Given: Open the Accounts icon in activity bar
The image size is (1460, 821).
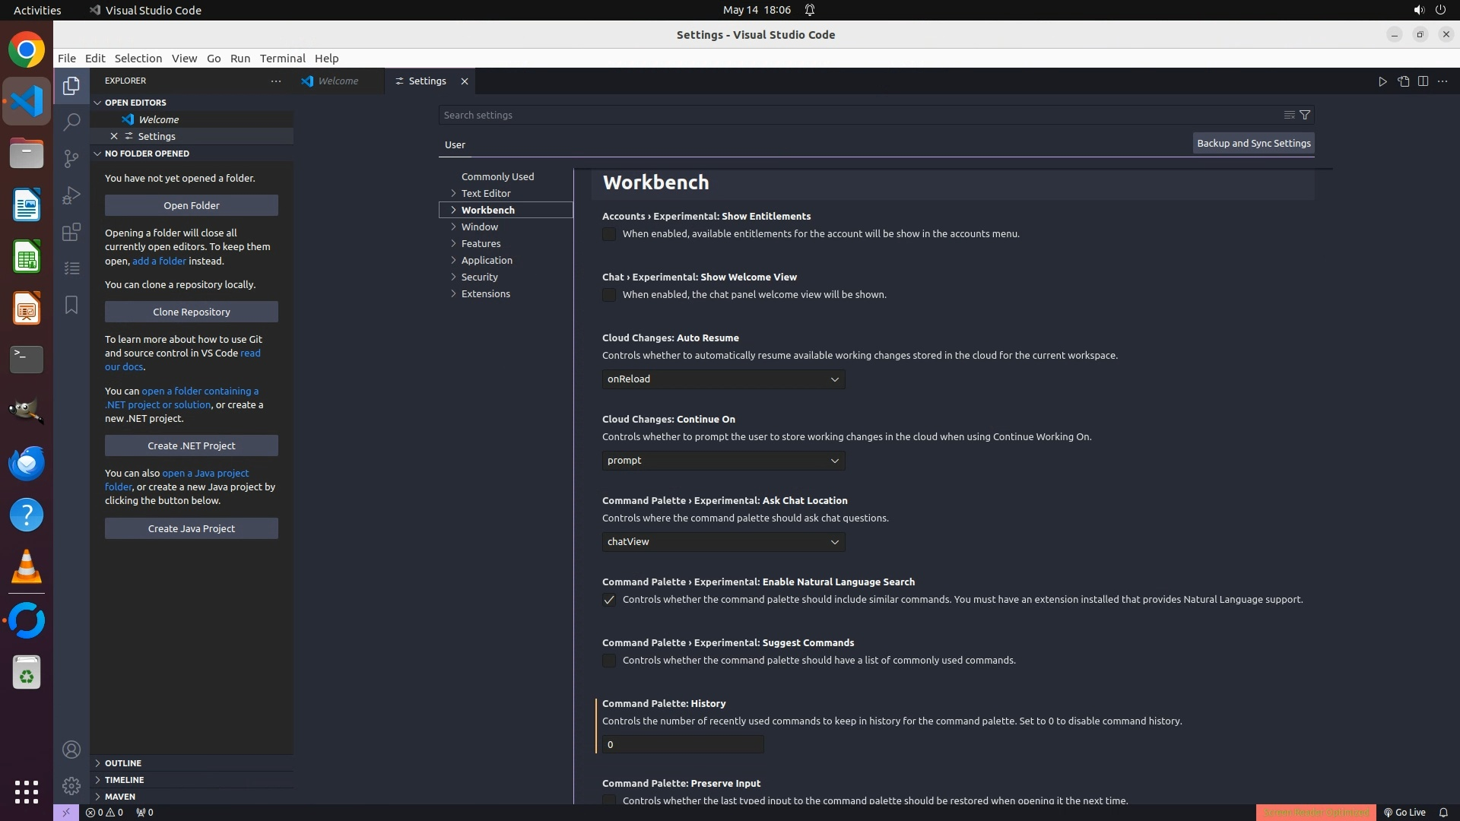Looking at the screenshot, I should tap(71, 750).
